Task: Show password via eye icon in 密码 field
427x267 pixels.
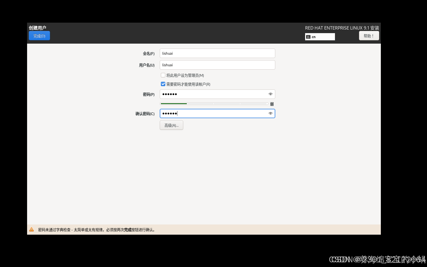Action: pos(271,94)
